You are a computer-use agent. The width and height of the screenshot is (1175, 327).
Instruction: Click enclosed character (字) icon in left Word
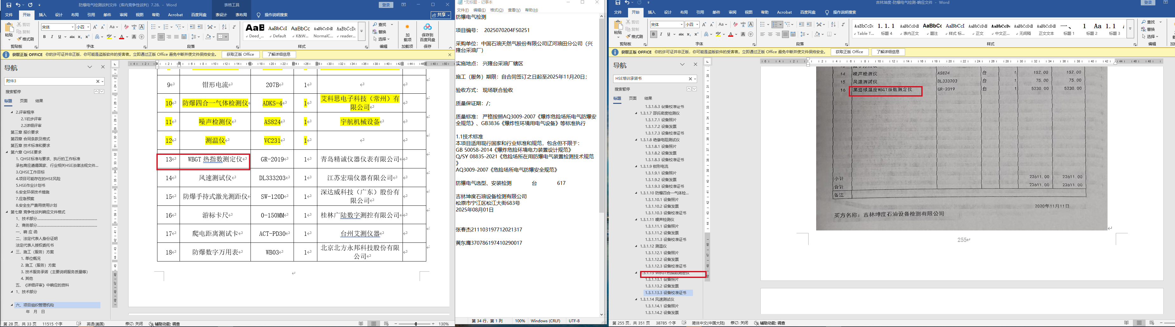click(142, 37)
